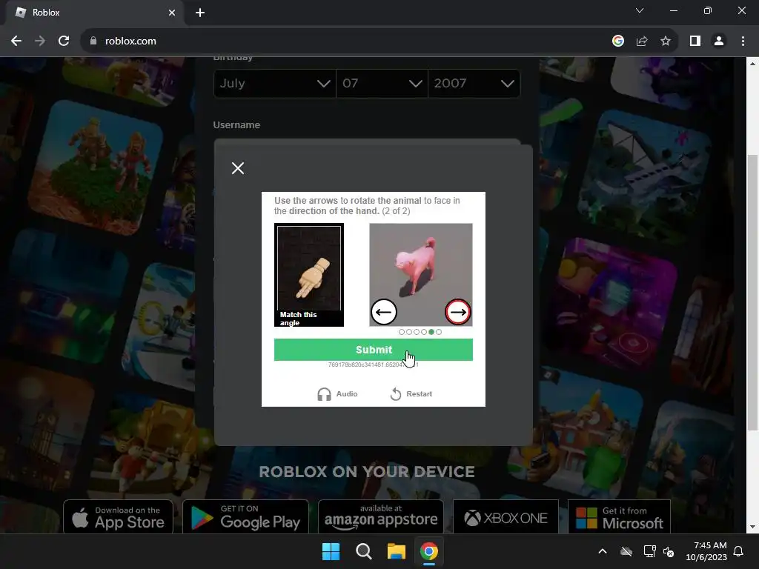The width and height of the screenshot is (759, 569).
Task: Submit the captcha answer
Action: [374, 350]
